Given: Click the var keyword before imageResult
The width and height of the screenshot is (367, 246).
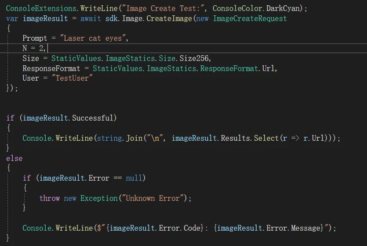Looking at the screenshot, I should pyautogui.click(x=12, y=18).
